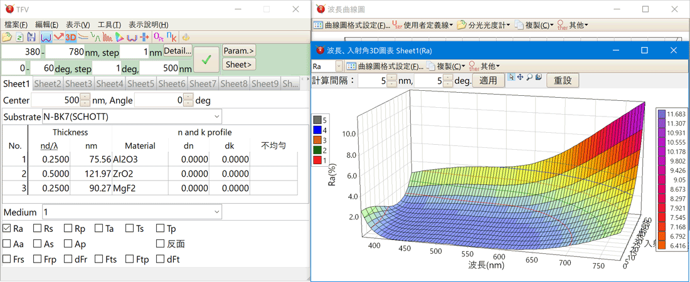The width and height of the screenshot is (690, 282).
Task: Uncheck the Ra checkbox
Action: (7, 229)
